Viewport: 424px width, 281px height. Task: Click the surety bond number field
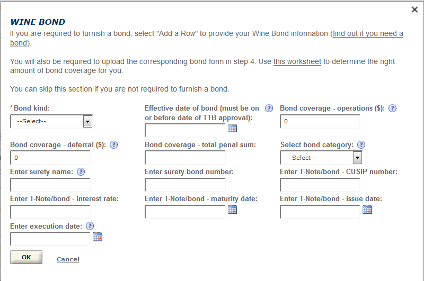coord(185,185)
